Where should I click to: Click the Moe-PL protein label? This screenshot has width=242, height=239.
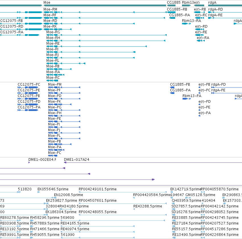[x=54, y=136]
